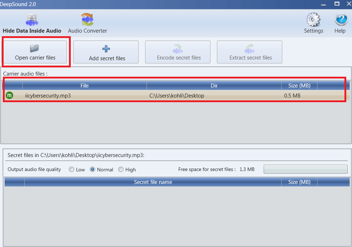Click the Extract secret files button
This screenshot has width=352, height=247.
point(250,52)
